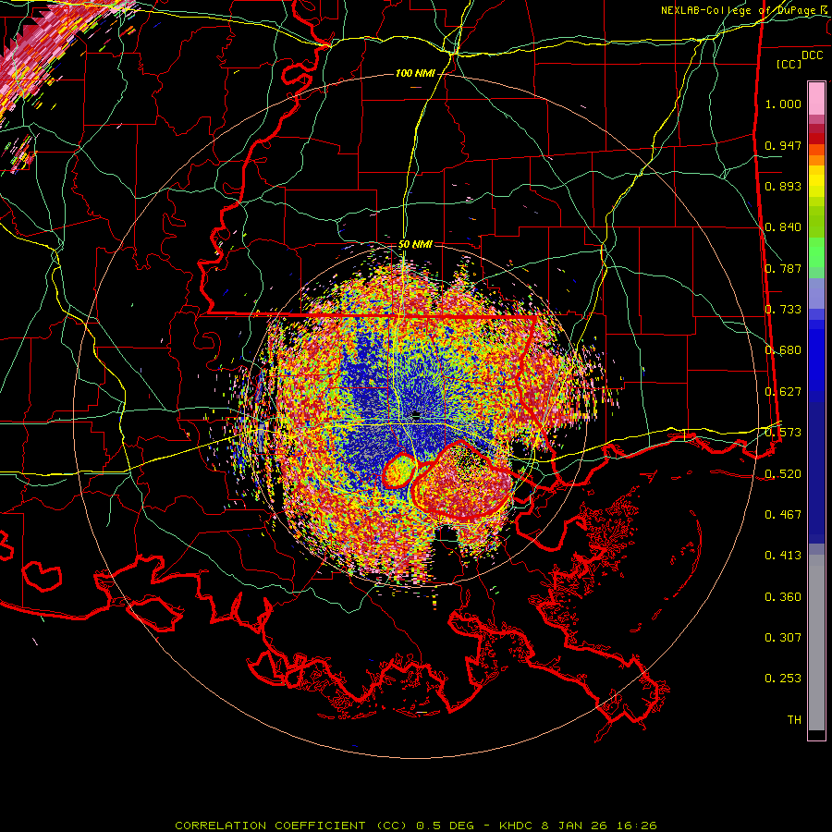Image resolution: width=832 pixels, height=832 pixels.
Task: Select the 0.947 legend value
Action: pos(783,145)
